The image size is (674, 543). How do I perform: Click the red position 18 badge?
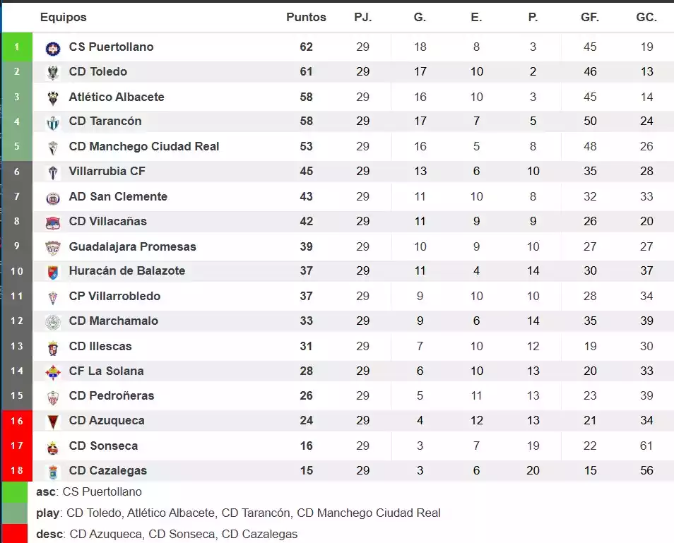coord(17,470)
